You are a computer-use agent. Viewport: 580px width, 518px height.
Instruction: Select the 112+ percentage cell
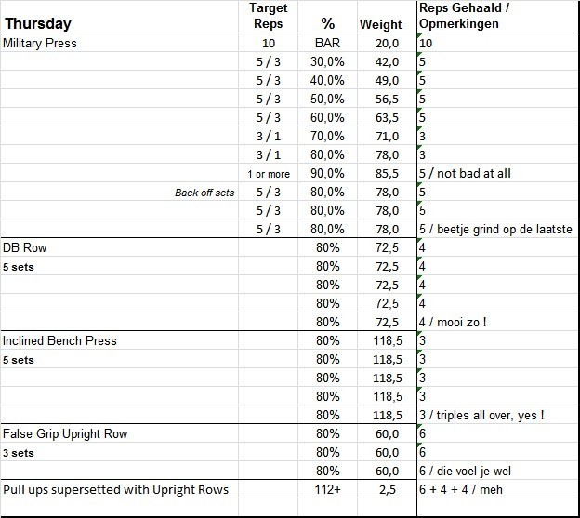coord(327,489)
